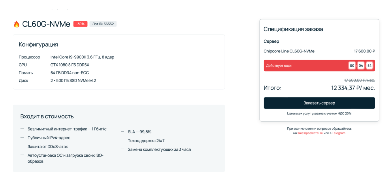Click the GTX 1080 8 ГБ GPU value

pyautogui.click(x=70, y=65)
